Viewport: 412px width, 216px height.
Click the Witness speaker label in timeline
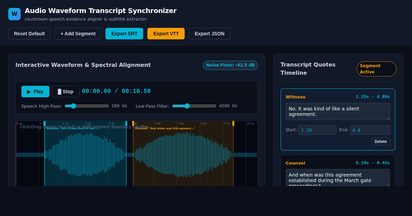(x=296, y=97)
